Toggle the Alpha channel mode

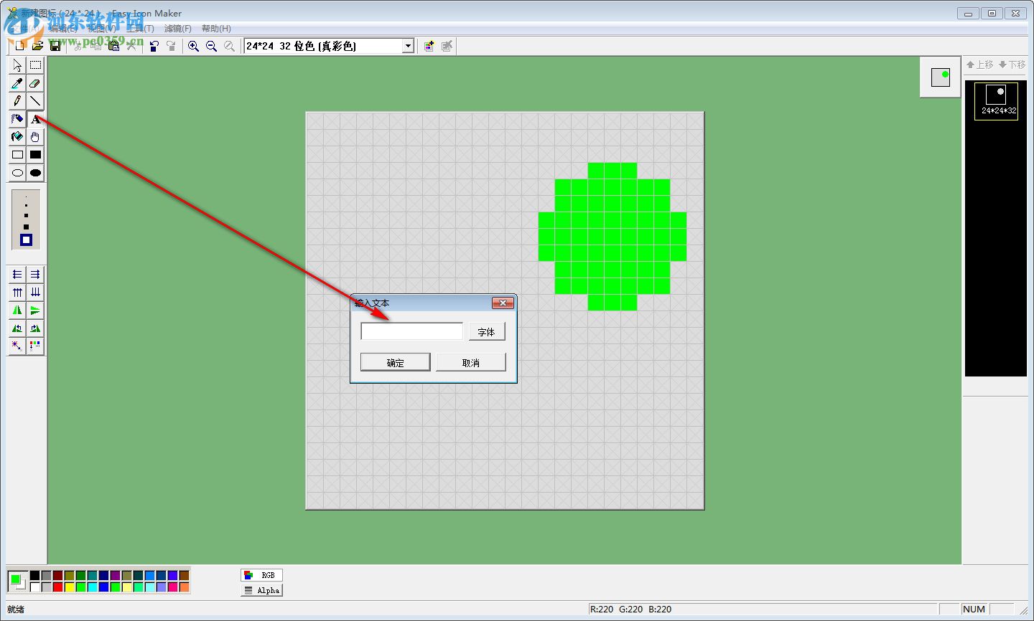[261, 590]
